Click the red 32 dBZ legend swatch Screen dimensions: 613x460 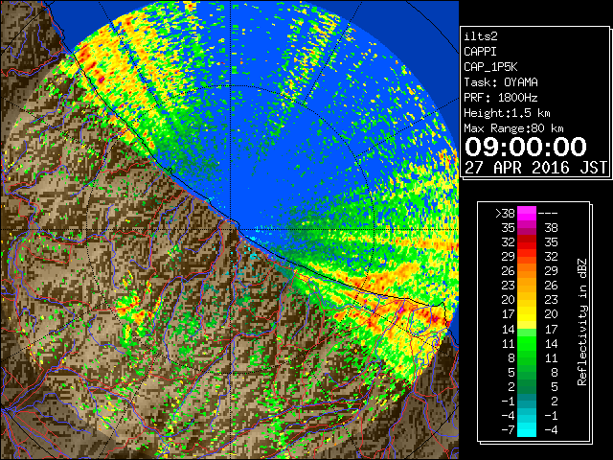click(x=527, y=242)
